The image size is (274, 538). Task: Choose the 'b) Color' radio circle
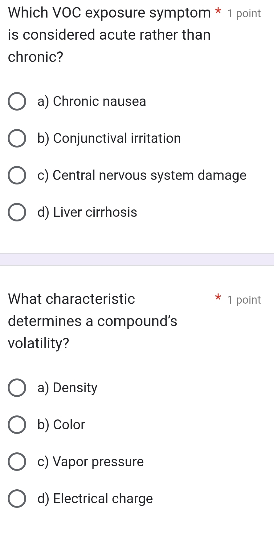click(x=17, y=425)
